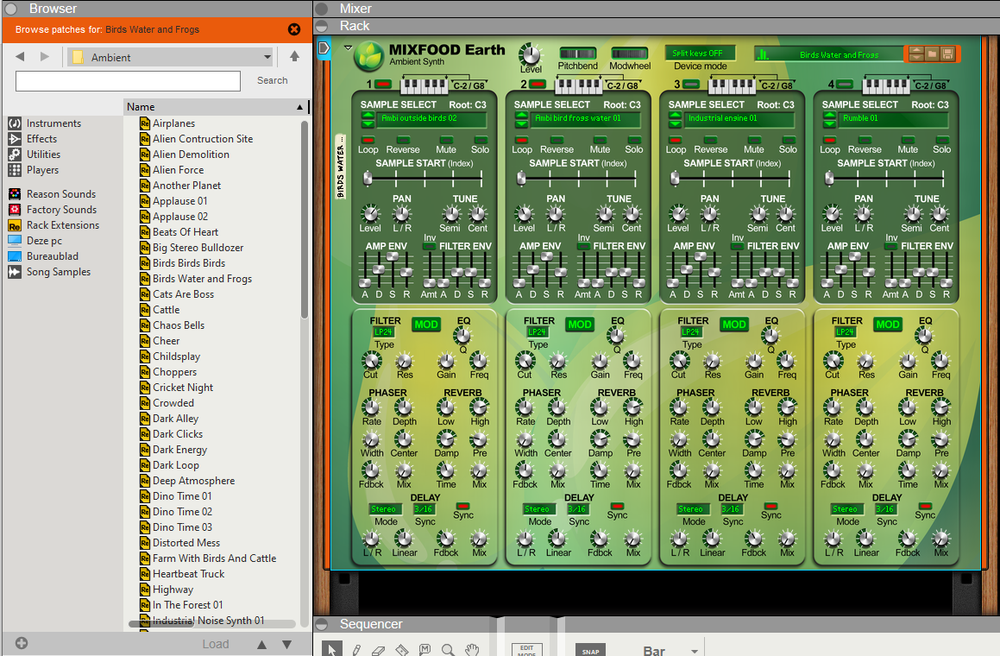Go back in browser history

tap(20, 57)
